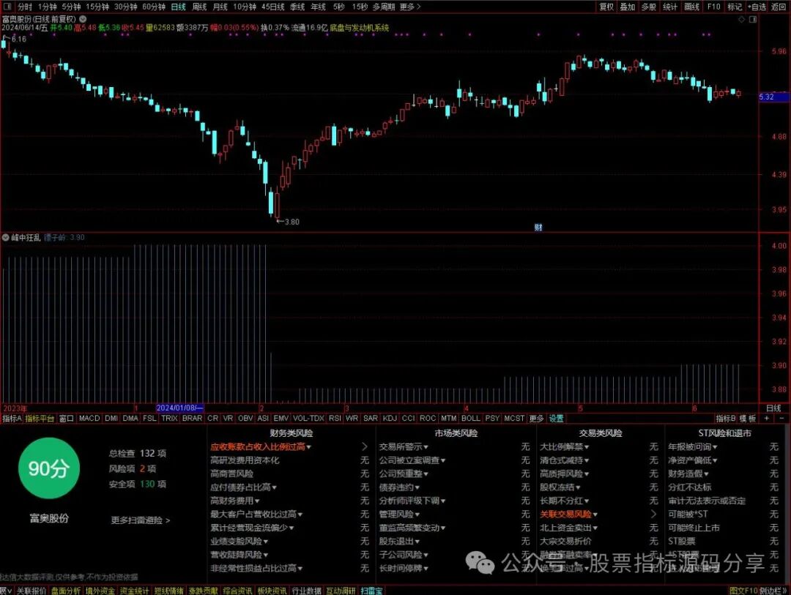Click the 标记 mark button
This screenshot has height=595, width=791.
(735, 7)
